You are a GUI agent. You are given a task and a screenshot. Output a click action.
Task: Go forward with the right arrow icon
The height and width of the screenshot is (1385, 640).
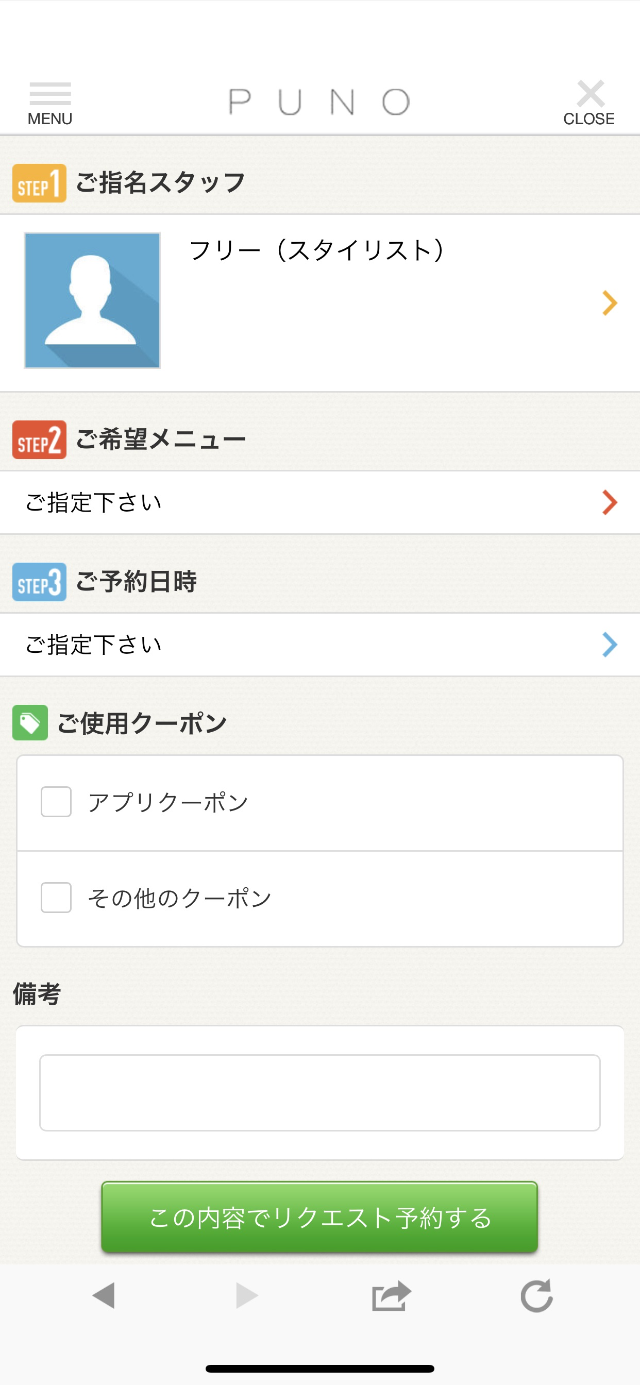pyautogui.click(x=247, y=1295)
